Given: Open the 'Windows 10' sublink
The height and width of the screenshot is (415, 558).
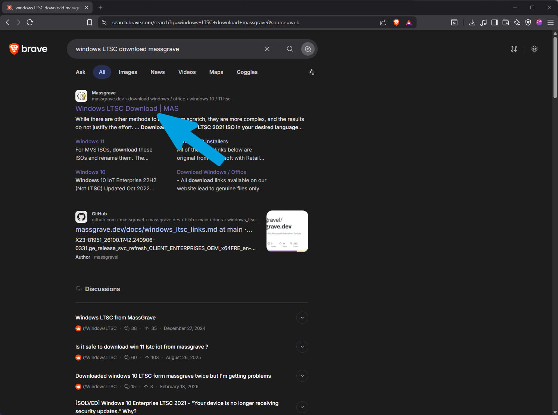Looking at the screenshot, I should (x=90, y=172).
